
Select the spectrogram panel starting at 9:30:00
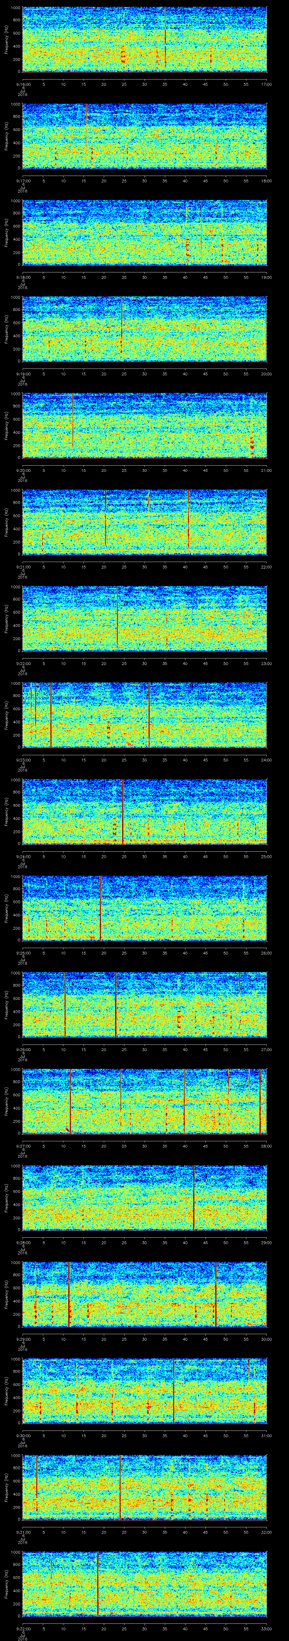point(145,1391)
